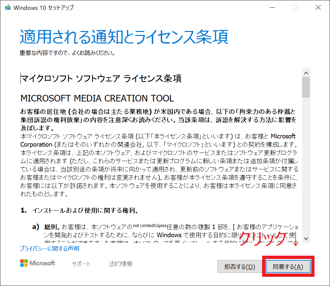Open the 法的情報 link
Screen dimensions: 330x286
[121, 264]
